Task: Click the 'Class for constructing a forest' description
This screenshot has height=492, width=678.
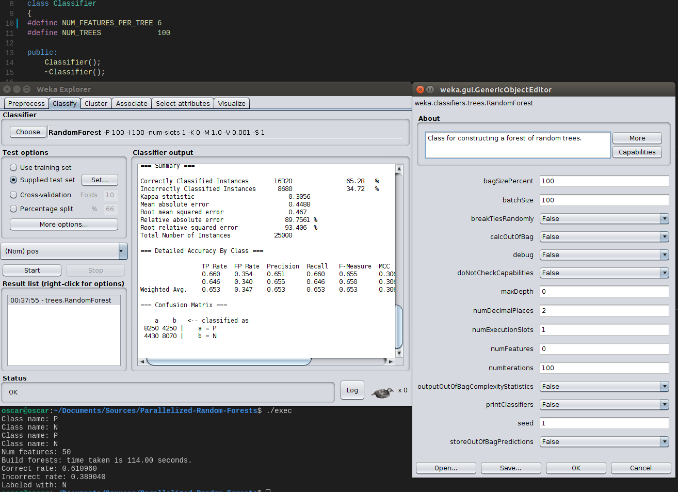Action: tap(505, 138)
